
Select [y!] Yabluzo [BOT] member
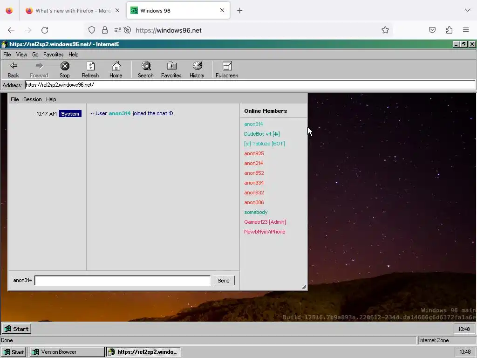pyautogui.click(x=265, y=144)
